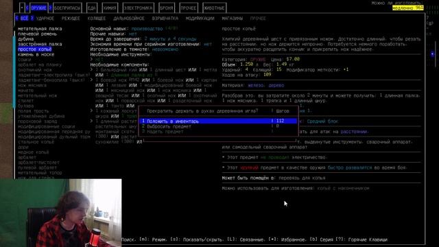Choose Положить в инвентарь option

coord(218,121)
